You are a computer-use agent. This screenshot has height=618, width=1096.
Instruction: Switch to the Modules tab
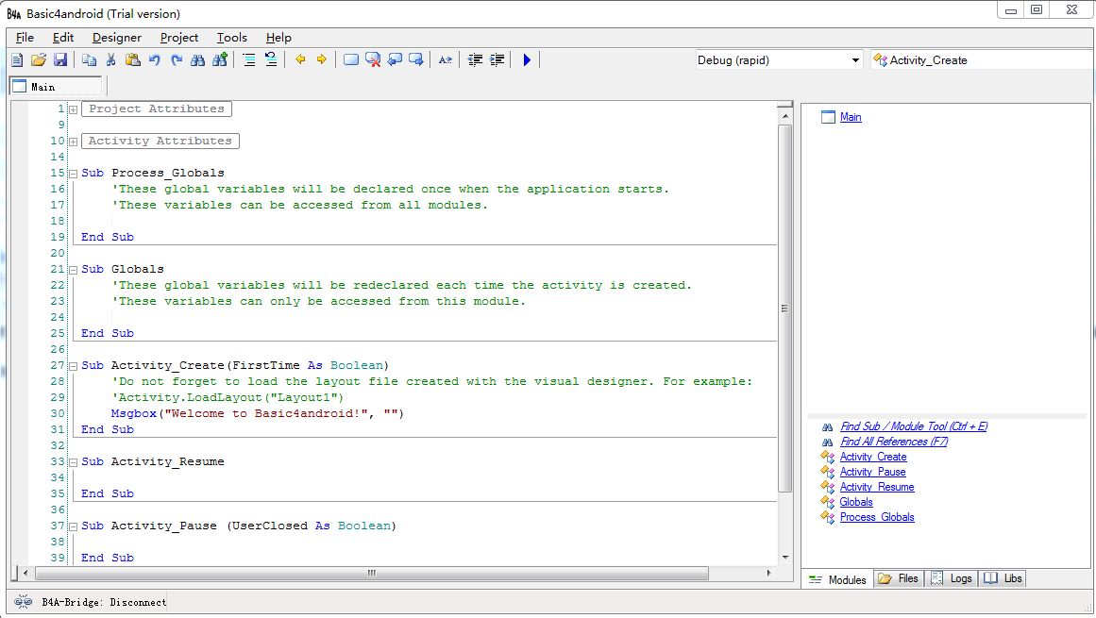pyautogui.click(x=837, y=579)
